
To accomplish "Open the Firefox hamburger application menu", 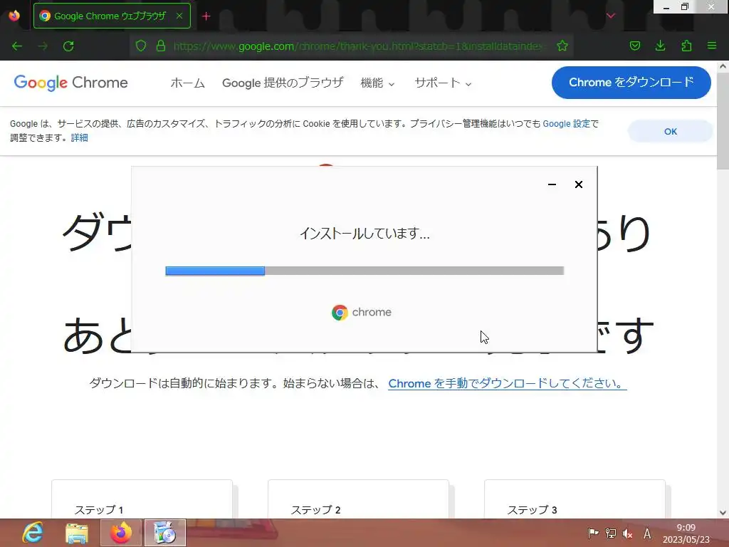I will tap(712, 46).
